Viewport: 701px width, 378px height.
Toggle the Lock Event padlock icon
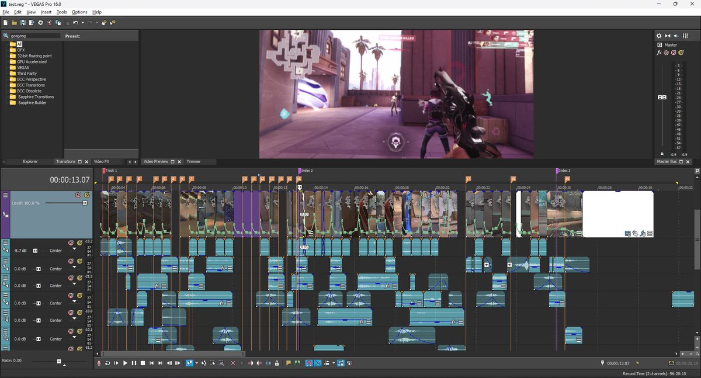(x=276, y=363)
